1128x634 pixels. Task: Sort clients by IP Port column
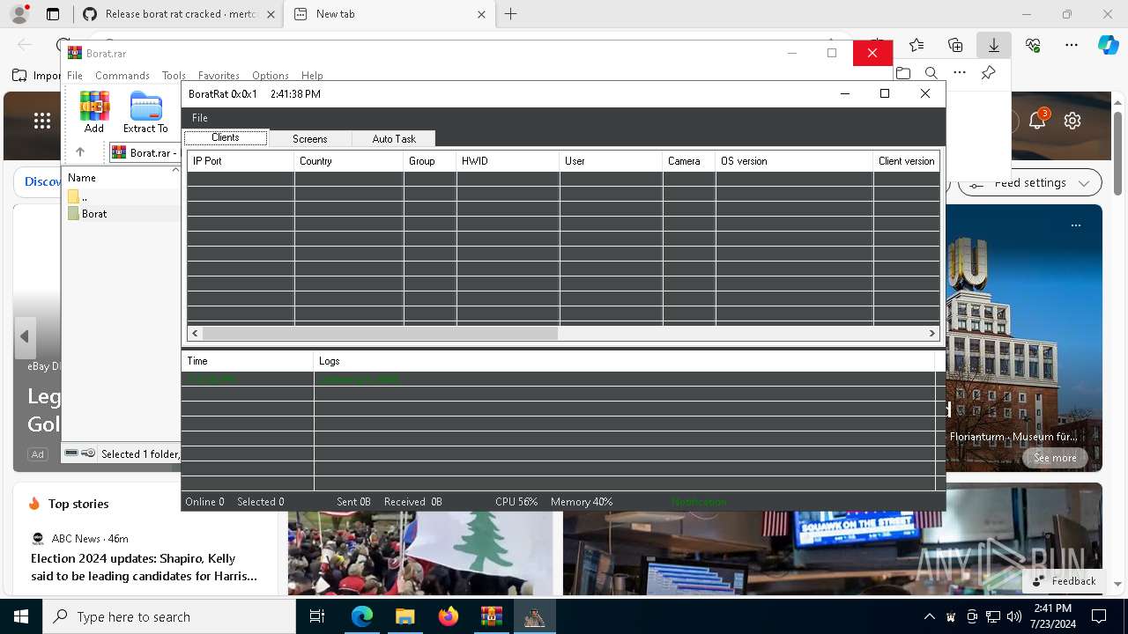coord(241,161)
